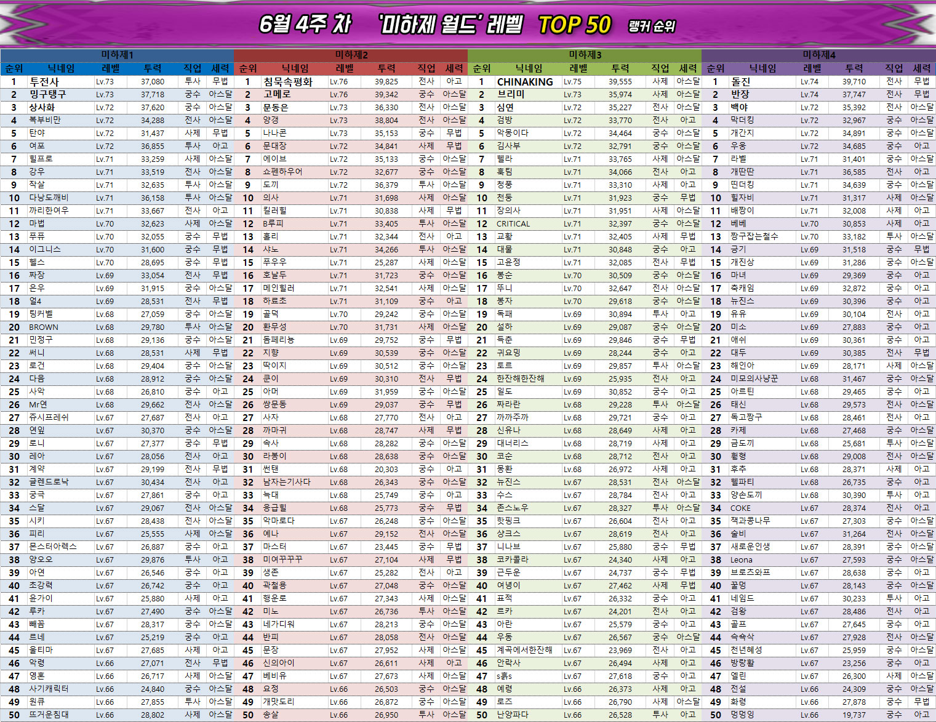Select the 미하제4 server header

(x=818, y=55)
